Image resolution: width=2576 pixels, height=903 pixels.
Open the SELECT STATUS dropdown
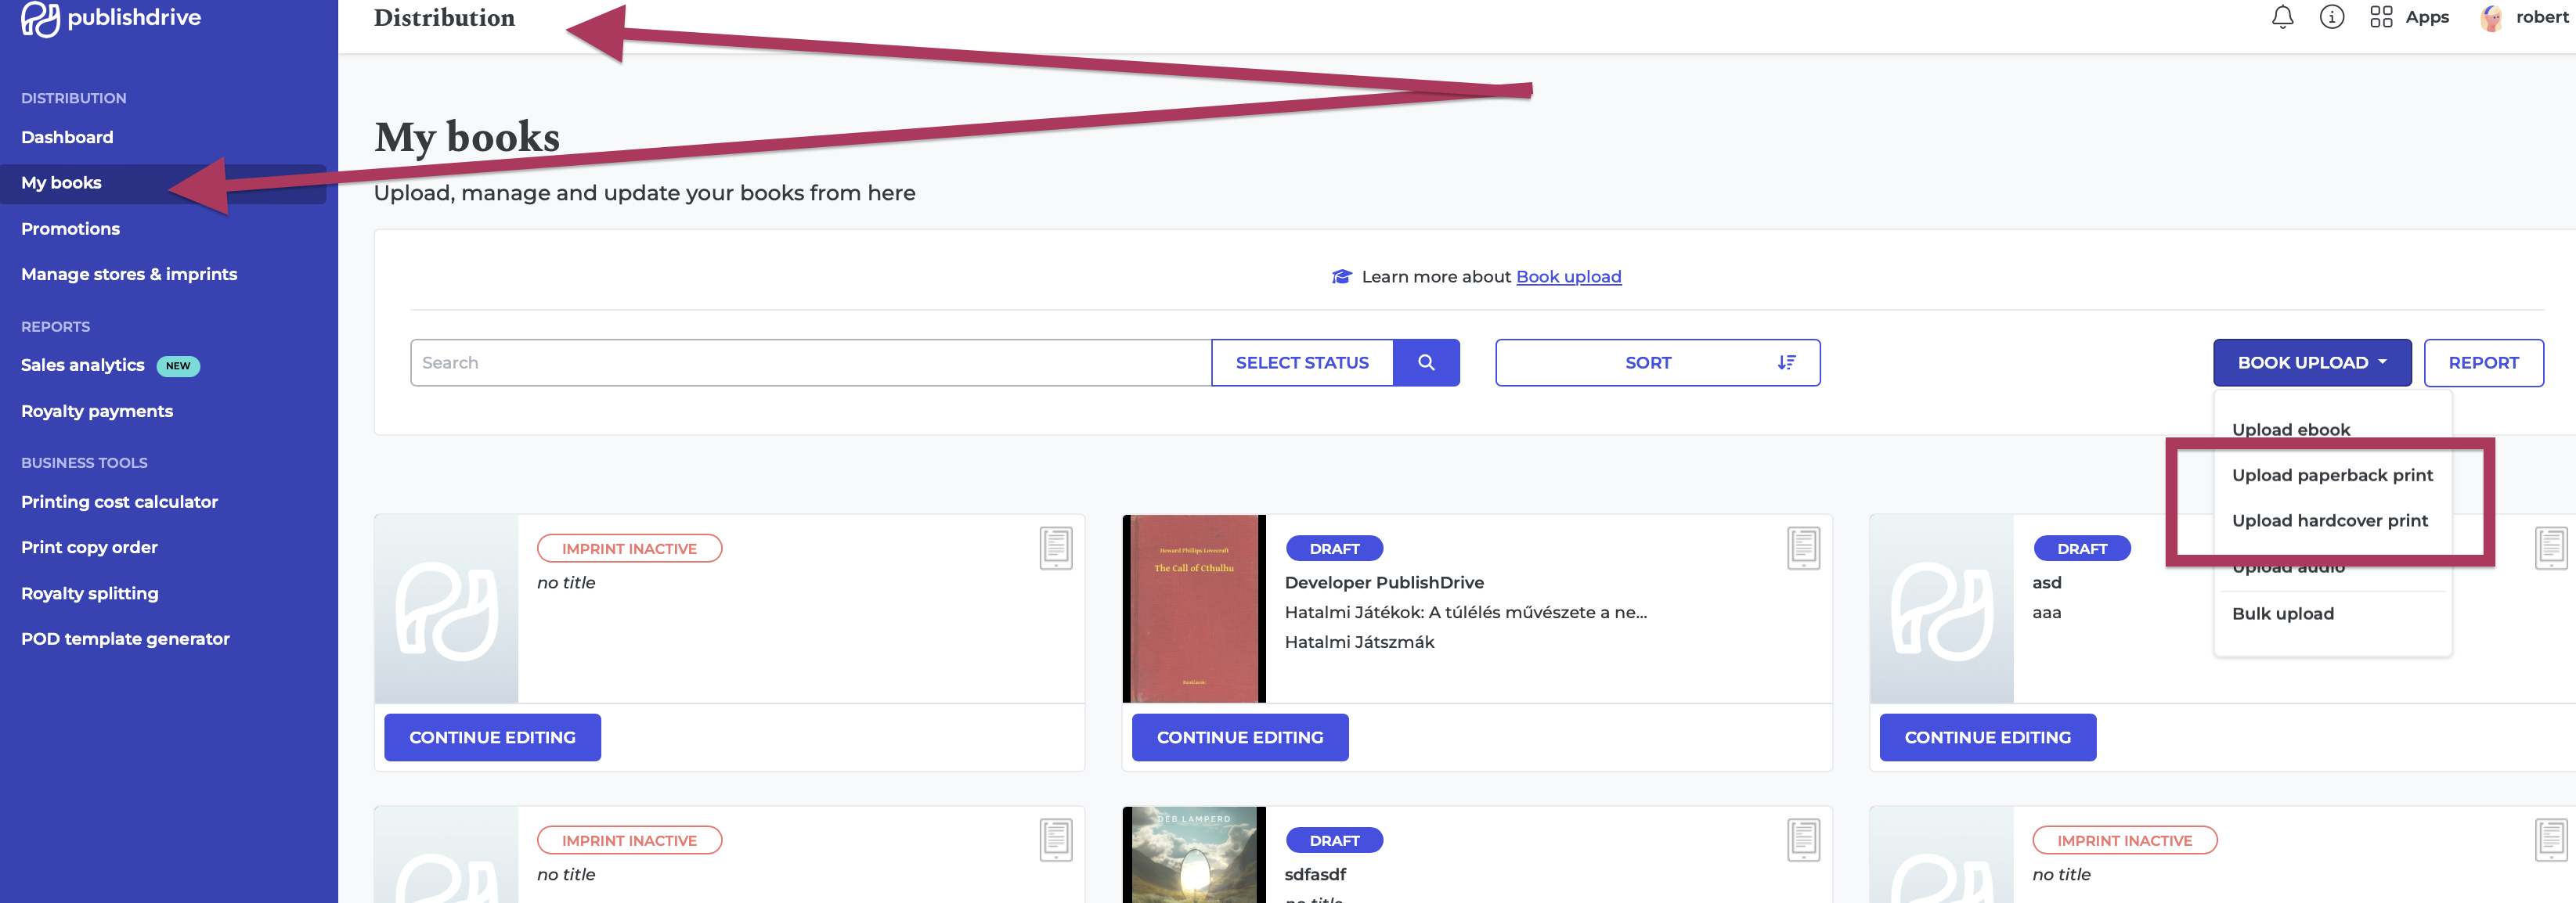coord(1303,362)
